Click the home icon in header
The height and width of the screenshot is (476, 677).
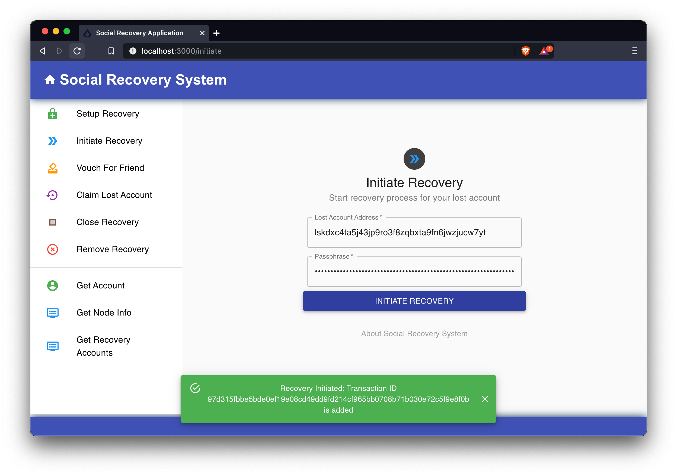coord(50,80)
